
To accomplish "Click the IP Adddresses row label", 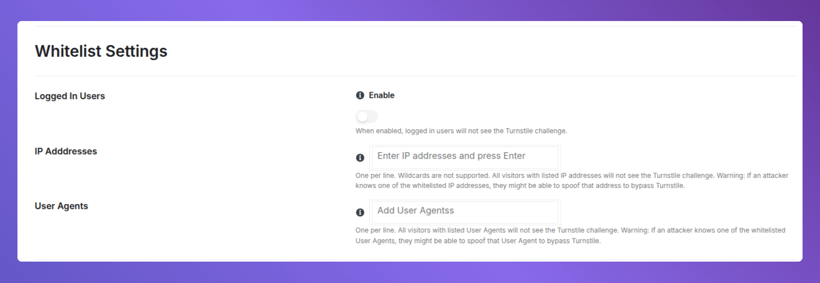I will [x=66, y=151].
